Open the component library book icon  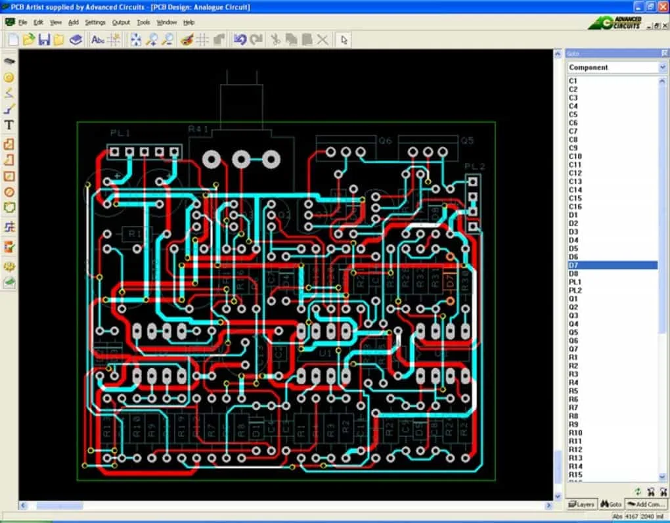point(76,39)
